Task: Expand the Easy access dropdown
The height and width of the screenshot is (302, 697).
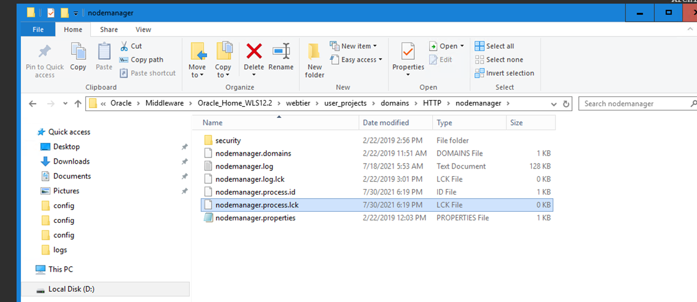Action: pos(380,59)
